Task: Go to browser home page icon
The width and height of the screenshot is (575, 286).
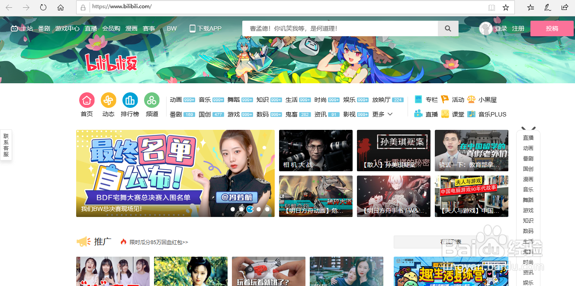Action: coord(61,7)
